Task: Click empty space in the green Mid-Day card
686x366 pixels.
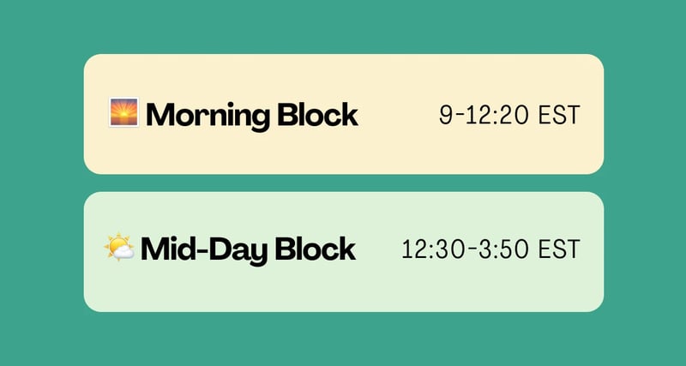Action: 343,291
